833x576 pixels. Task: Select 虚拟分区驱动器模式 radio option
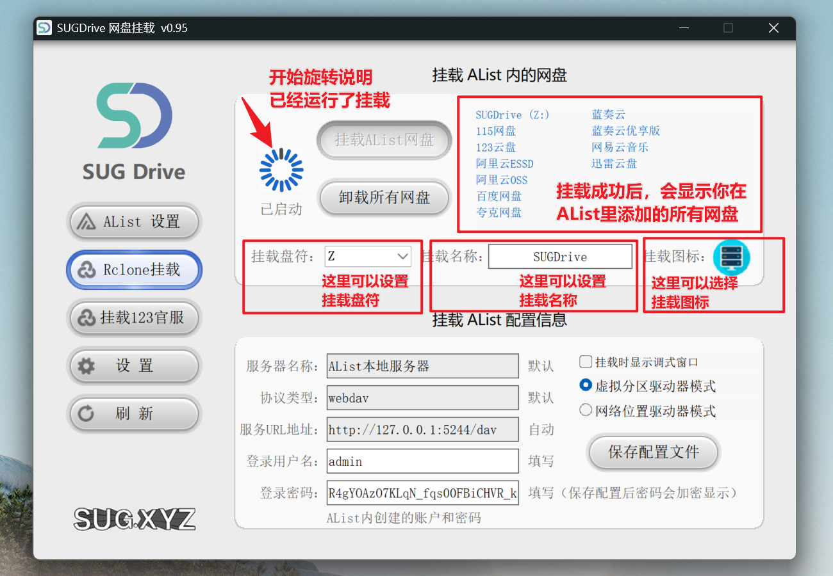586,386
